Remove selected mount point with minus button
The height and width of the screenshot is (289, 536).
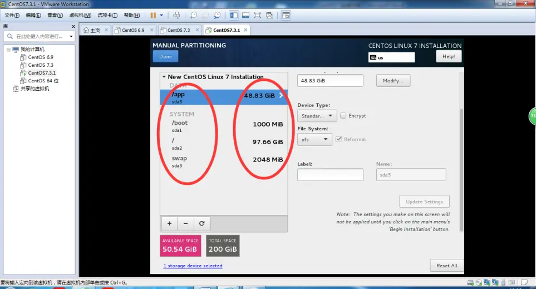[185, 223]
